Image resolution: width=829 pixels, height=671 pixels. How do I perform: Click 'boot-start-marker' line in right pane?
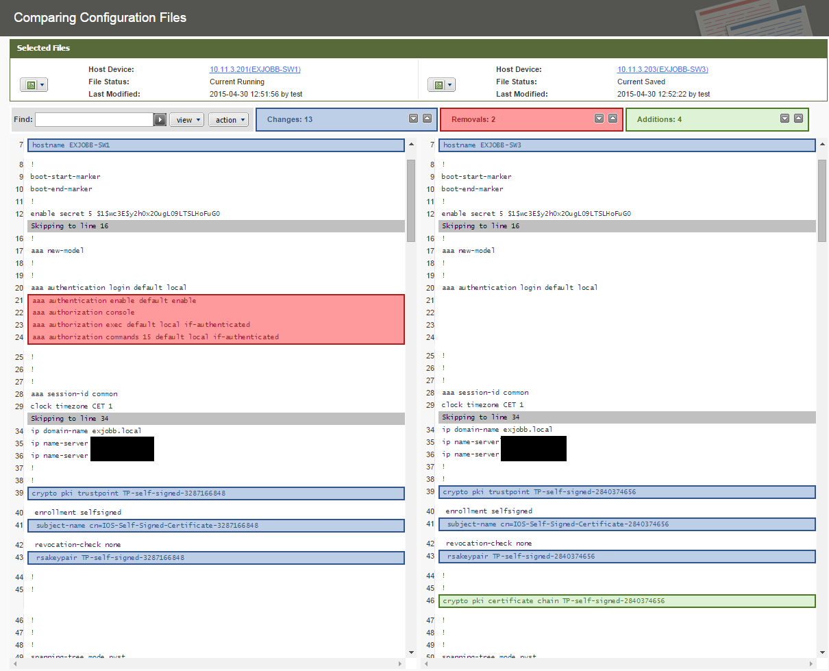(x=477, y=177)
